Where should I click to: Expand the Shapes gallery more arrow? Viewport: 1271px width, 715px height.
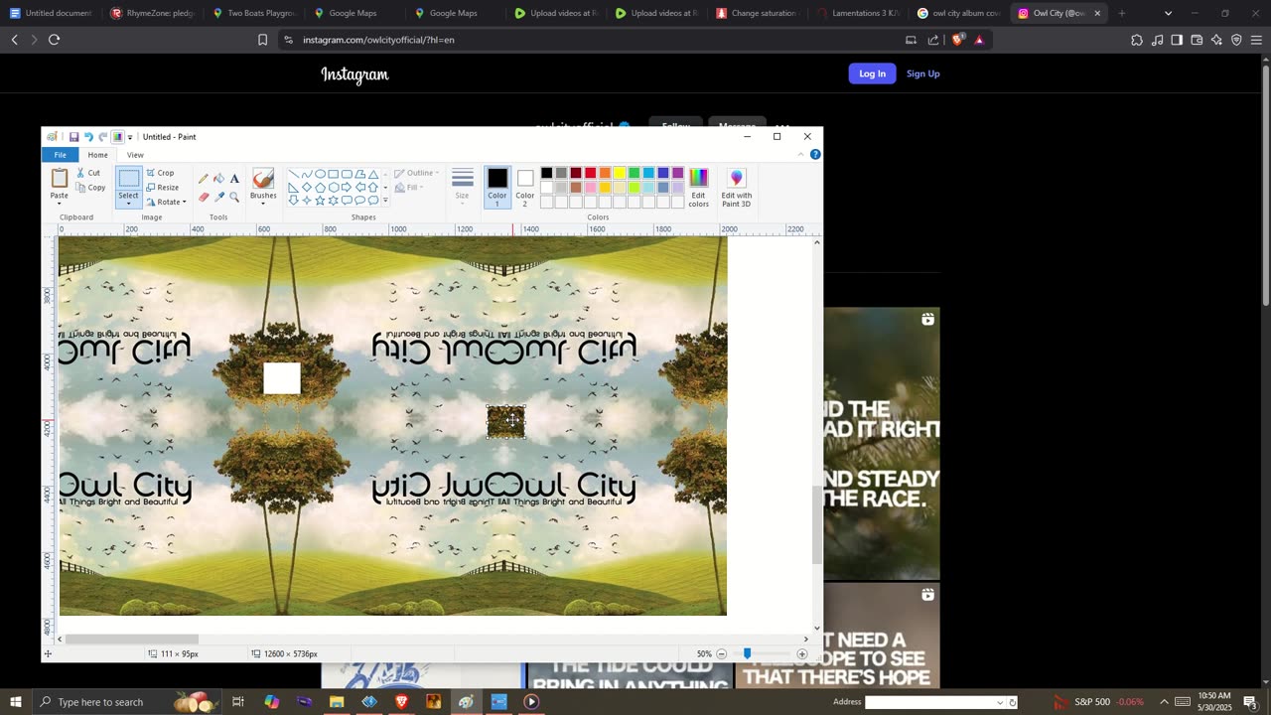385,201
